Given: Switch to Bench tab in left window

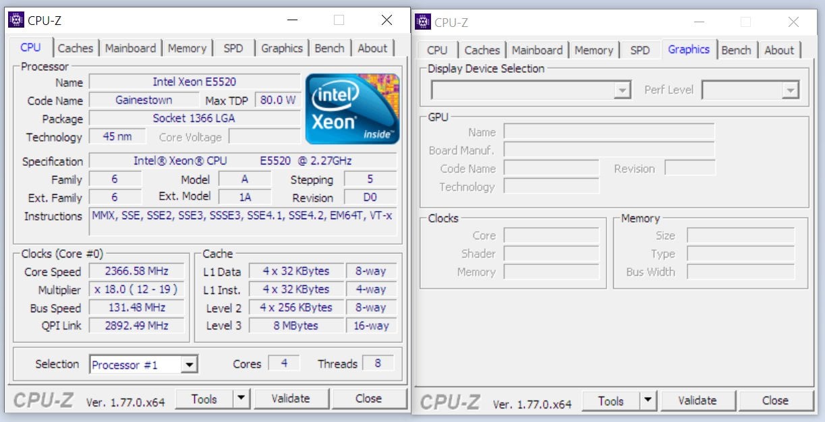Looking at the screenshot, I should [329, 49].
